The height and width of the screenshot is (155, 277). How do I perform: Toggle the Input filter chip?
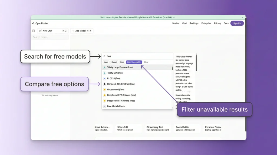106,62
